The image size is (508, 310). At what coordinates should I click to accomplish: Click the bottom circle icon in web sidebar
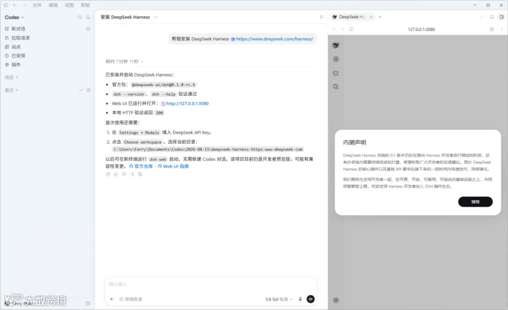click(x=336, y=300)
